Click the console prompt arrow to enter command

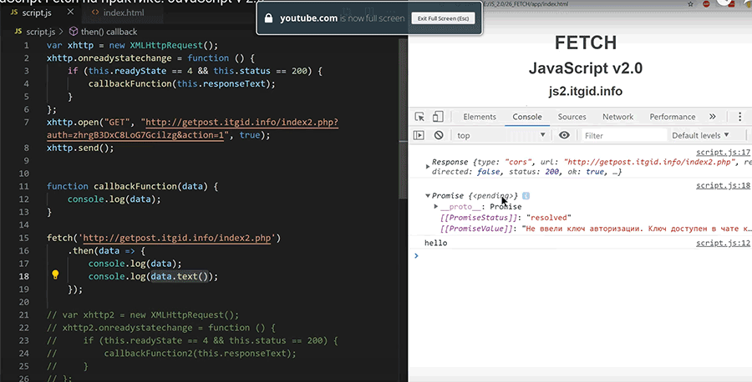coord(416,255)
